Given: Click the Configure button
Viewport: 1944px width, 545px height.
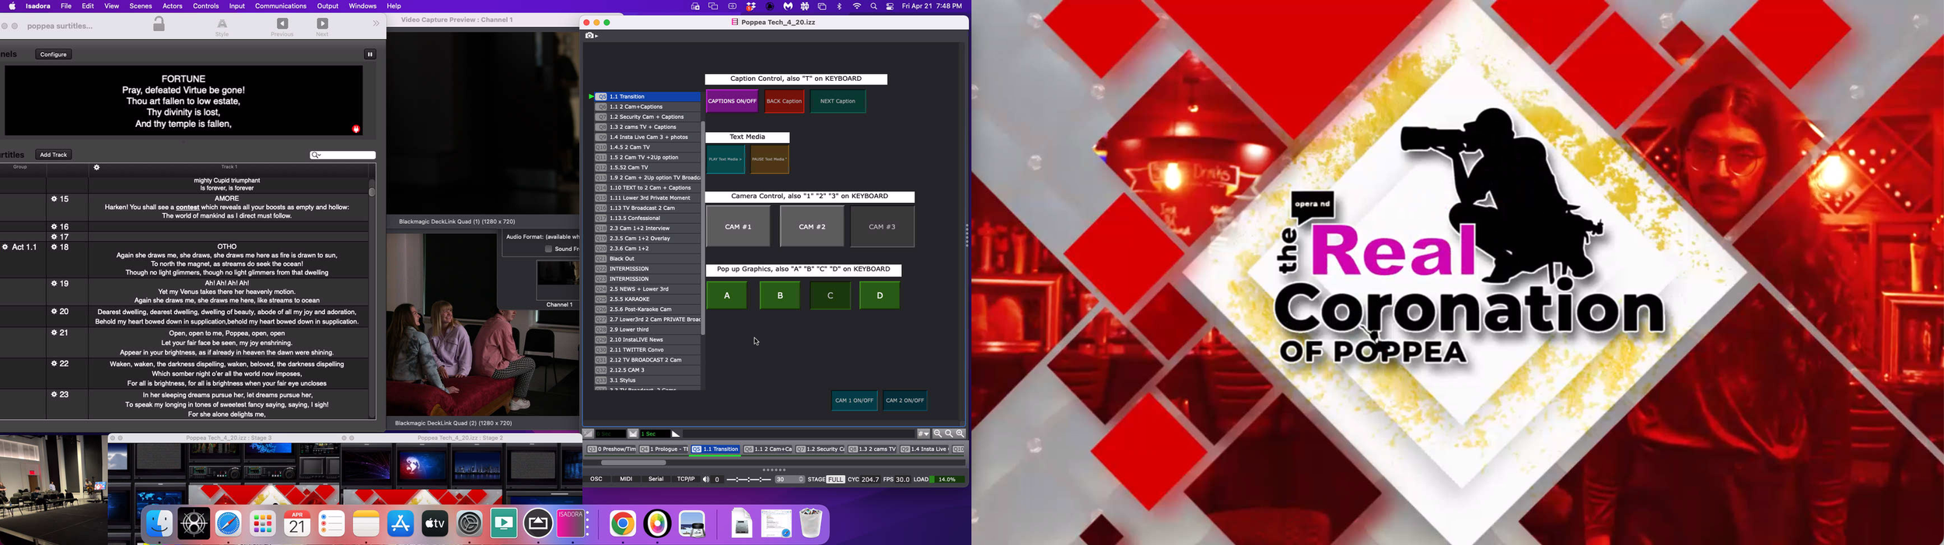Looking at the screenshot, I should pos(54,54).
